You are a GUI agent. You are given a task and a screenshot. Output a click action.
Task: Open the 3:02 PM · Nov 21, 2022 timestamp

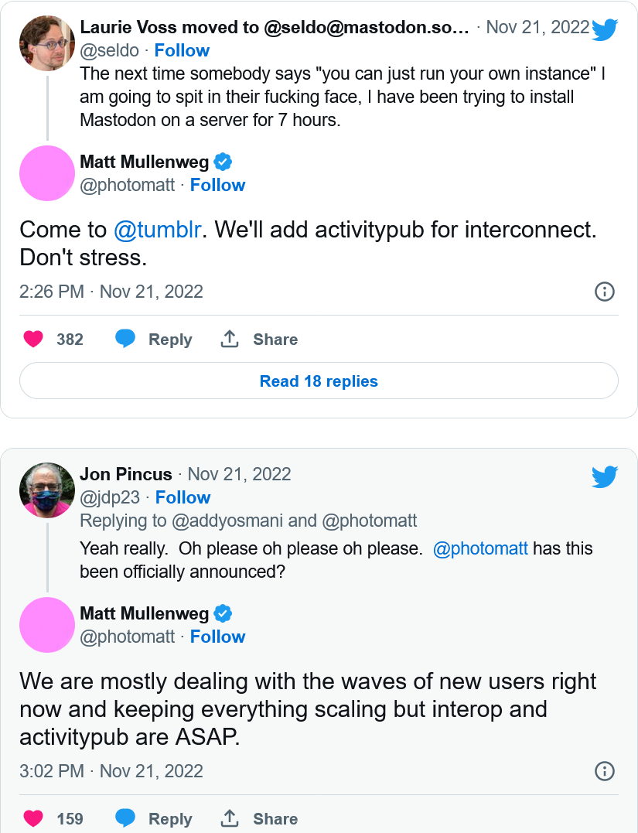[x=111, y=771]
